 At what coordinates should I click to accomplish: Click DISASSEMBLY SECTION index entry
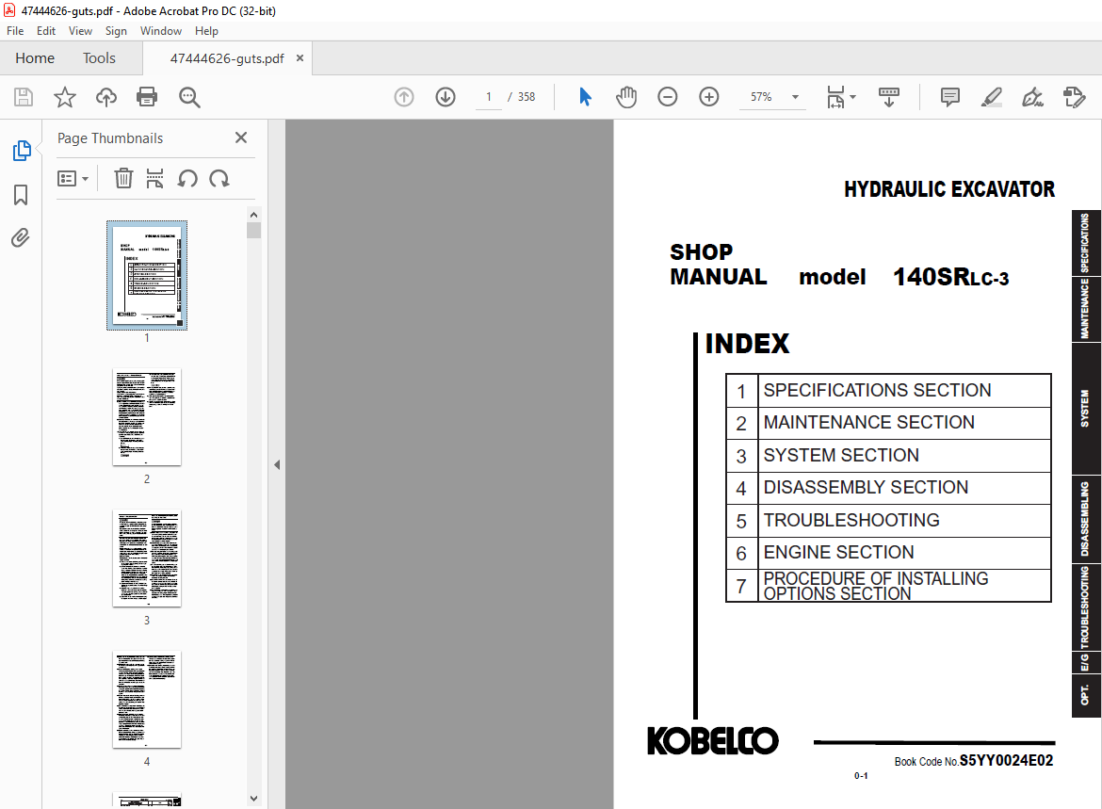(888, 487)
